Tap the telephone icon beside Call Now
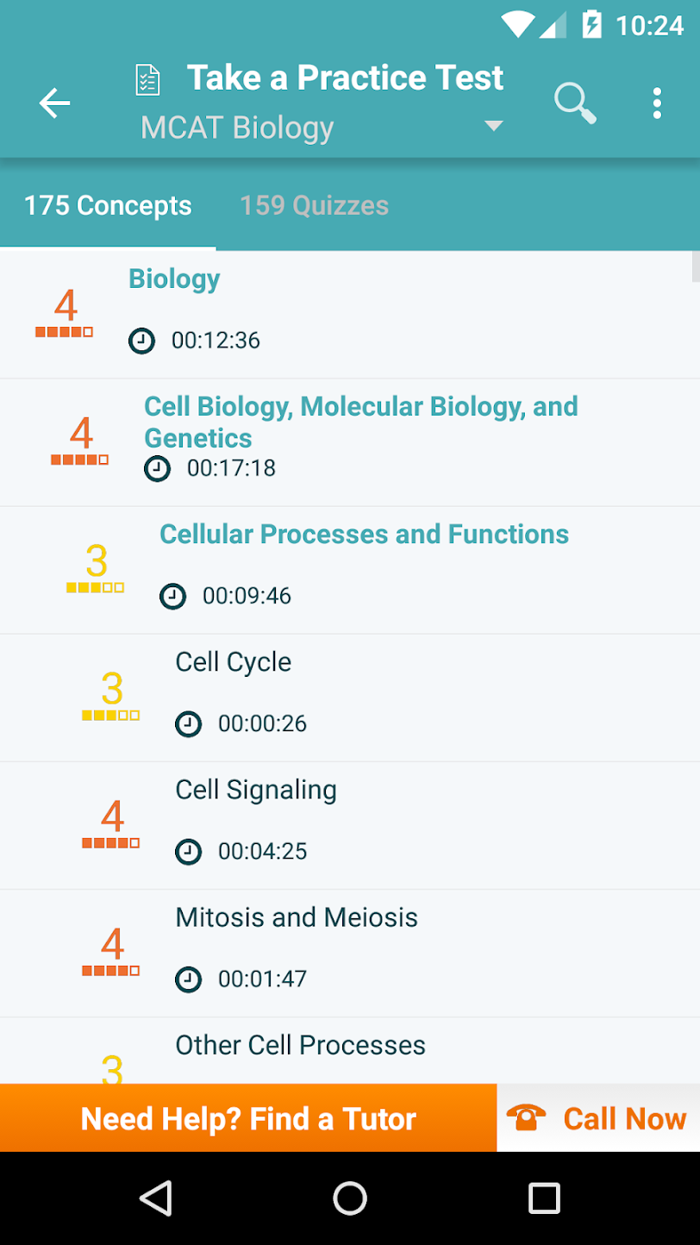 526,1117
